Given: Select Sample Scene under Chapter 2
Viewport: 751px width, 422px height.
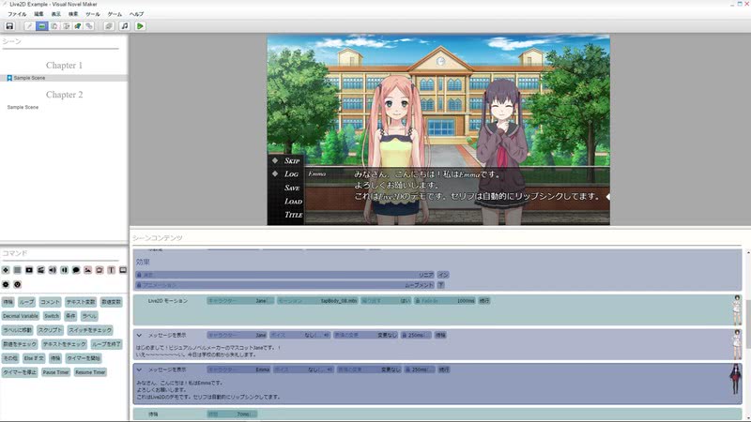Looking at the screenshot, I should click(x=23, y=107).
